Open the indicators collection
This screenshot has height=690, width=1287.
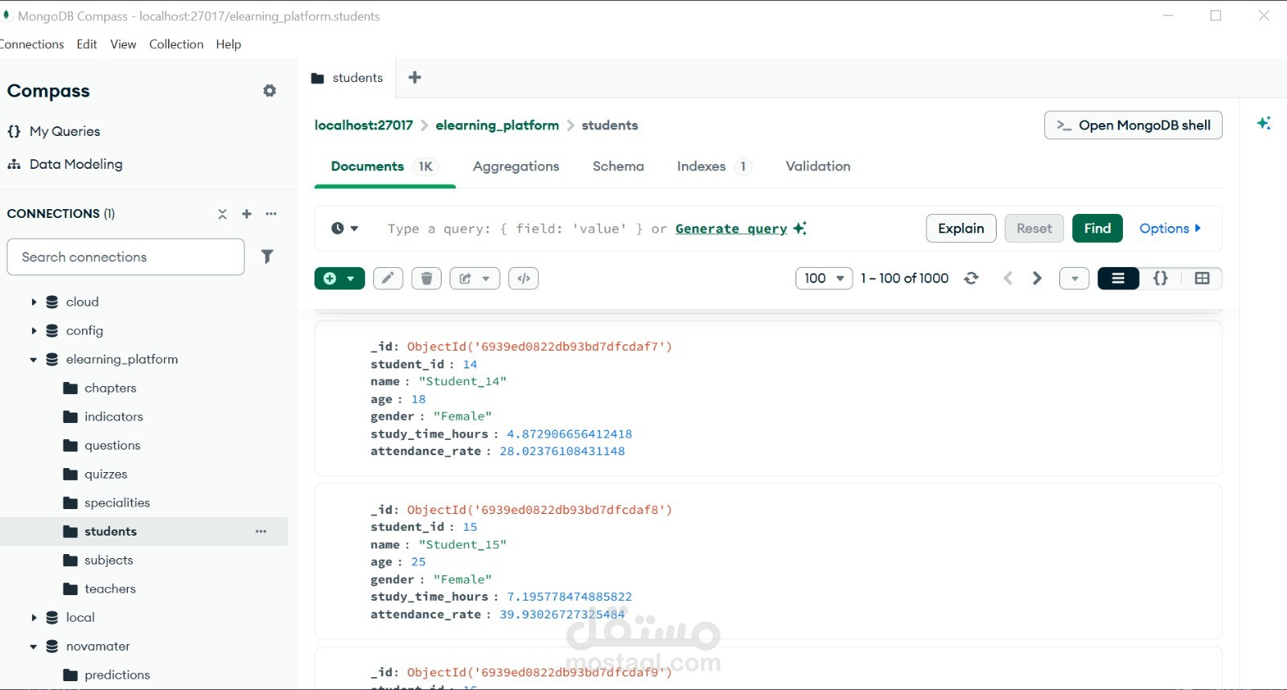click(x=113, y=417)
